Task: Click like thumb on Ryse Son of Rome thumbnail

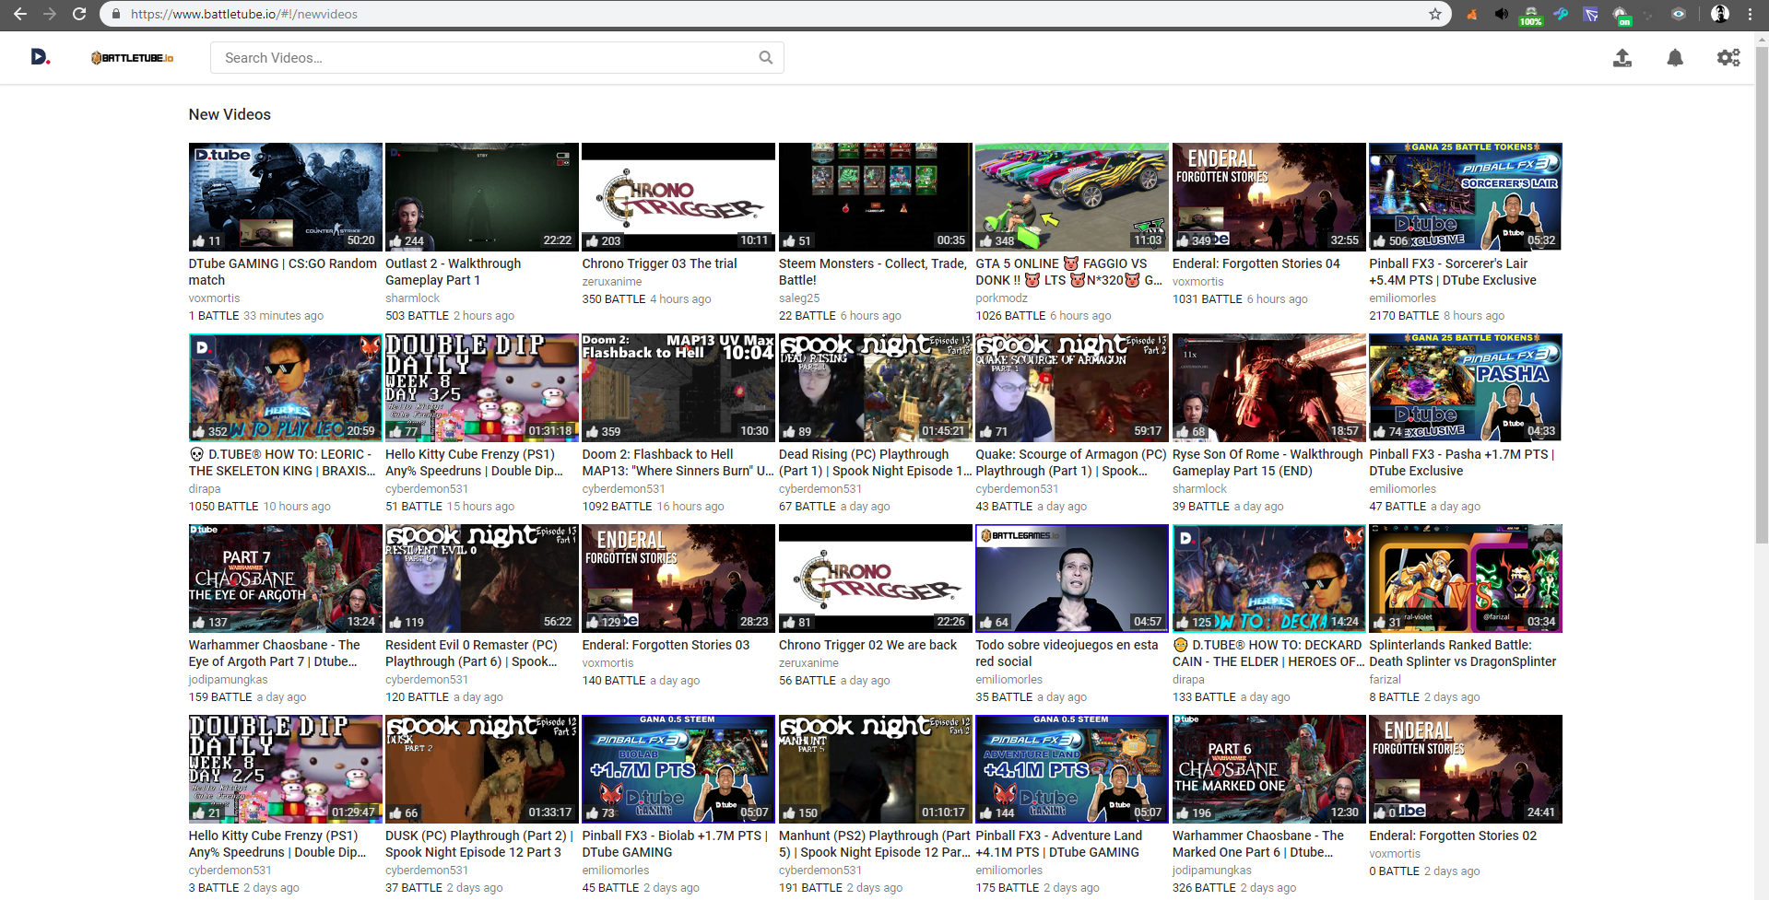Action: 1183,431
